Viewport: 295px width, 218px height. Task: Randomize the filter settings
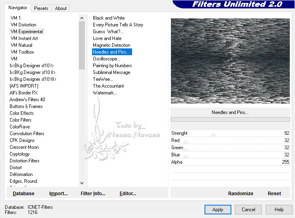[x=241, y=193]
